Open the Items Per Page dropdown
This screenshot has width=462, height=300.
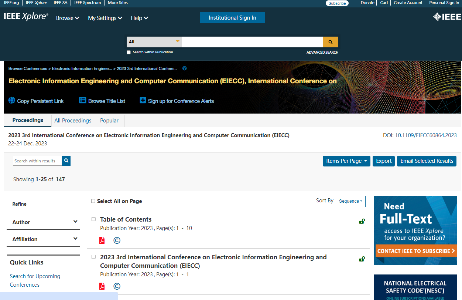pyautogui.click(x=346, y=161)
